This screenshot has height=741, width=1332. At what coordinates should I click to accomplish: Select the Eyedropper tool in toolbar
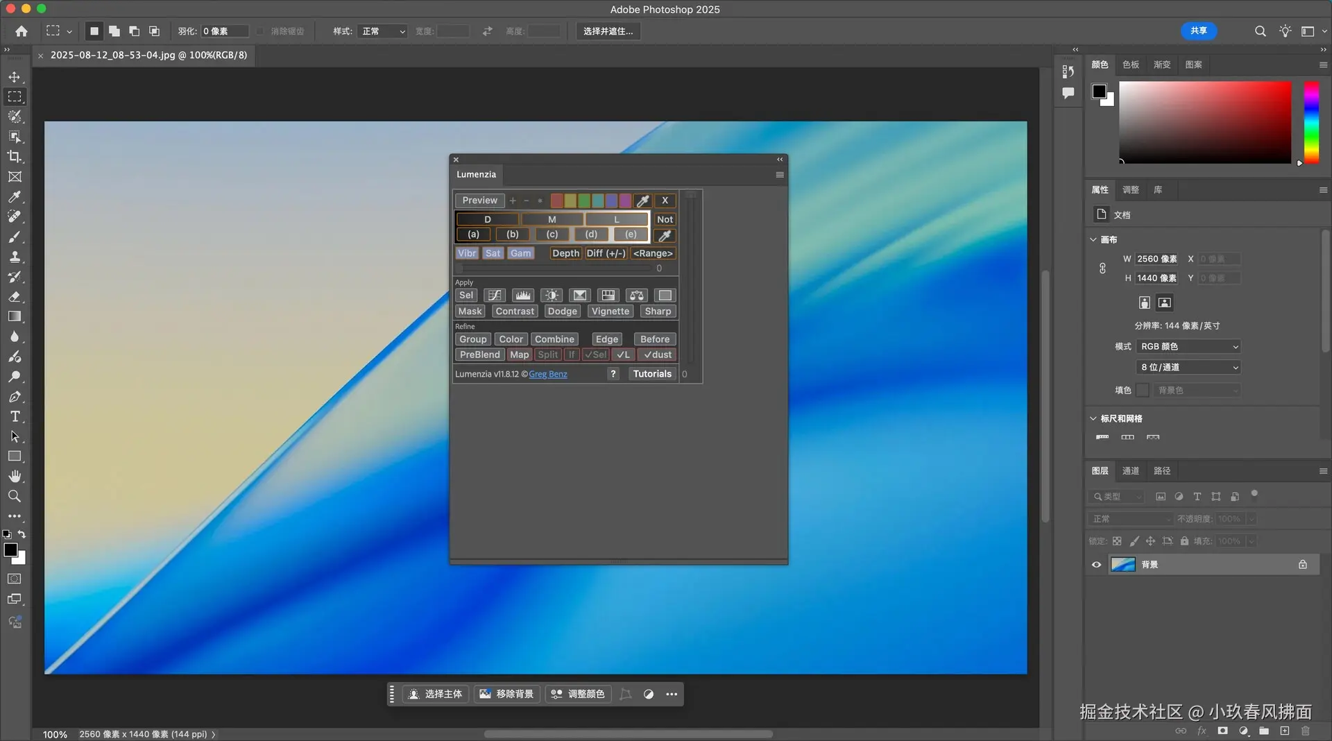[15, 197]
